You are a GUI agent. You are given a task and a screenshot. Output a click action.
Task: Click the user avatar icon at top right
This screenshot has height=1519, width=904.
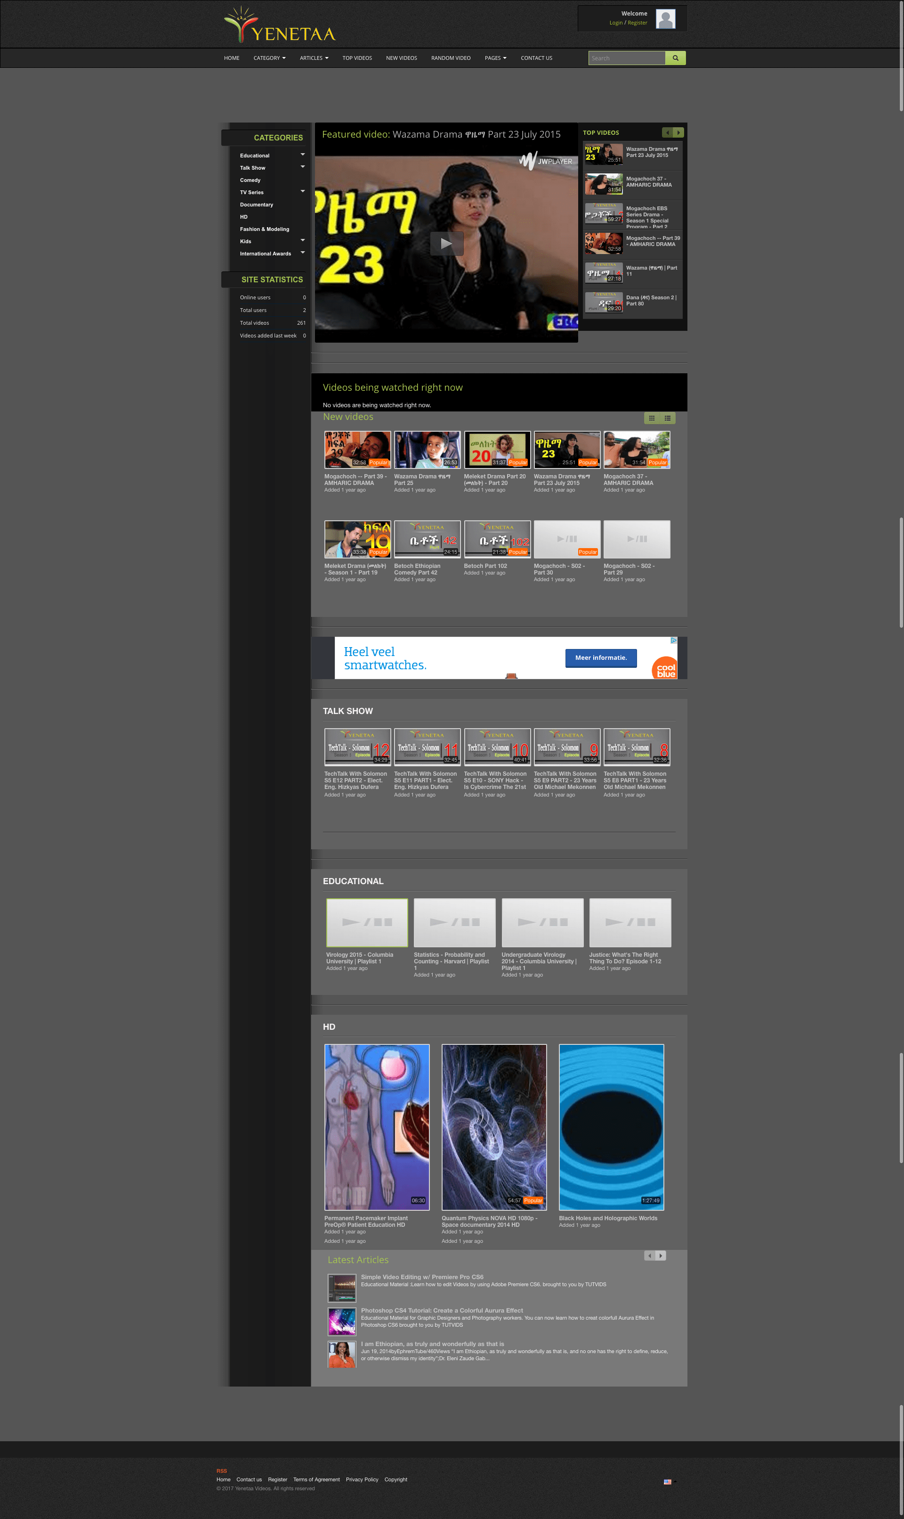click(x=665, y=18)
